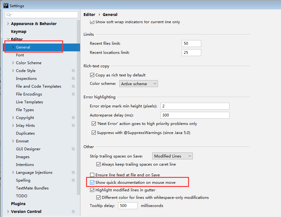Click the project-level icon beside Spelling
This screenshot has width=281, height=217.
pos(73,180)
